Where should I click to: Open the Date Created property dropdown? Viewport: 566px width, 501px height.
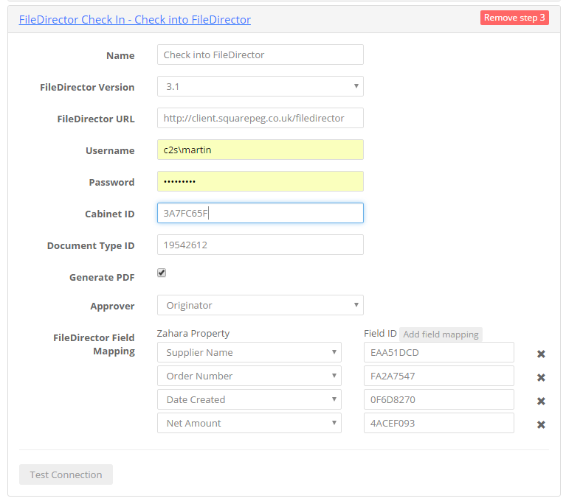click(x=249, y=399)
